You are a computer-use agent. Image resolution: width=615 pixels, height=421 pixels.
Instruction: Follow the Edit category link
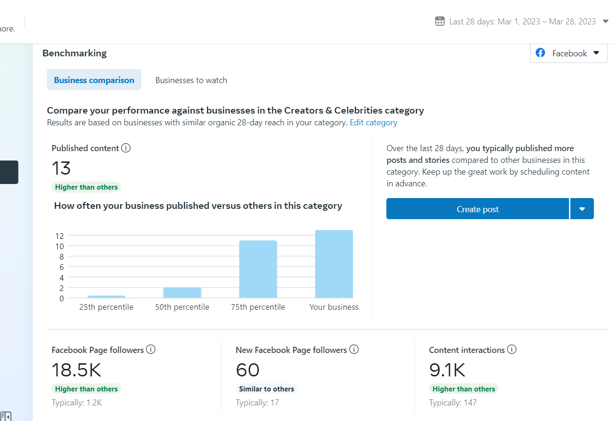coord(374,122)
